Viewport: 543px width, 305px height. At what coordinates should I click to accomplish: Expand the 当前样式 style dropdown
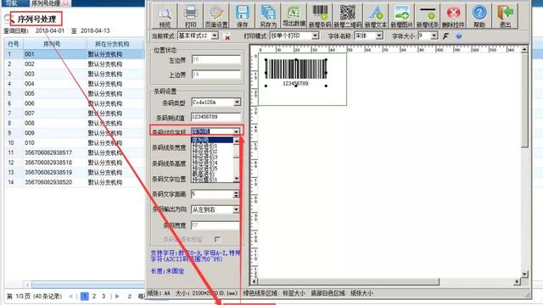(x=215, y=36)
